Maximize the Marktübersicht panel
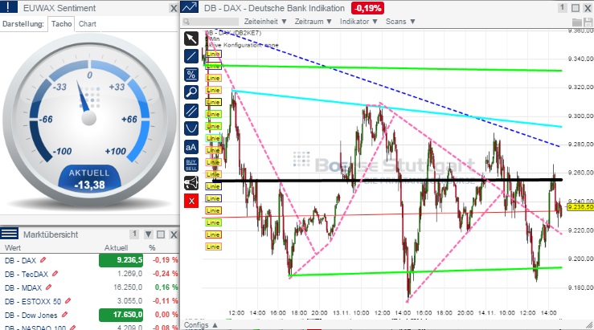This screenshot has height=330, width=594. [x=161, y=234]
